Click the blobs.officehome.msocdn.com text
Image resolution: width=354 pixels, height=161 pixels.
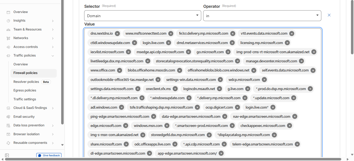click(151, 70)
